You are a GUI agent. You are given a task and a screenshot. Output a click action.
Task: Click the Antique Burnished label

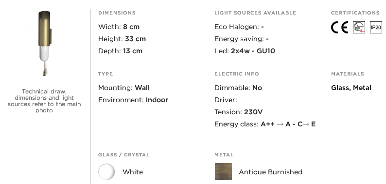point(271,172)
